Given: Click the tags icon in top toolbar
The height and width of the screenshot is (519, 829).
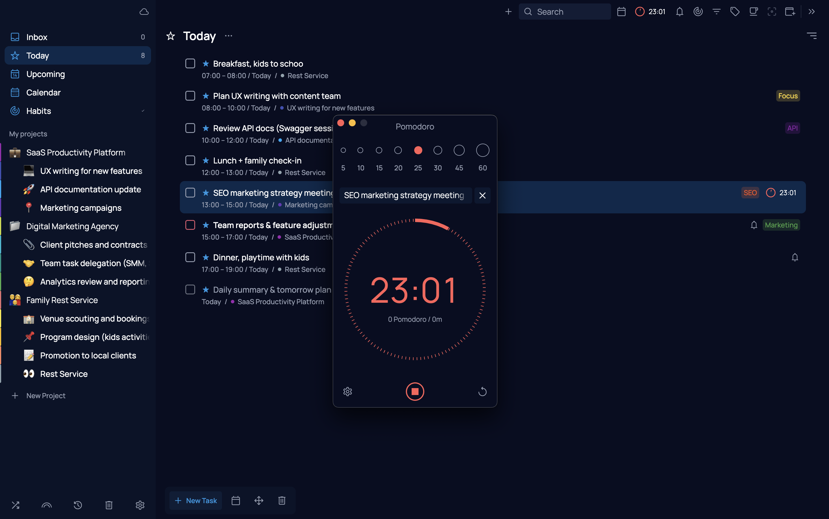Looking at the screenshot, I should coord(735,12).
